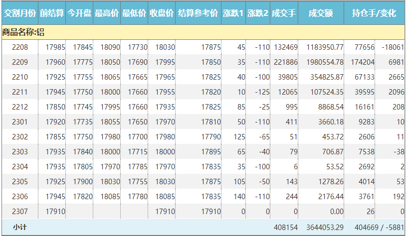Select the 2208 delivery month cell
Viewport: 406px width, 236px height.
[20, 47]
